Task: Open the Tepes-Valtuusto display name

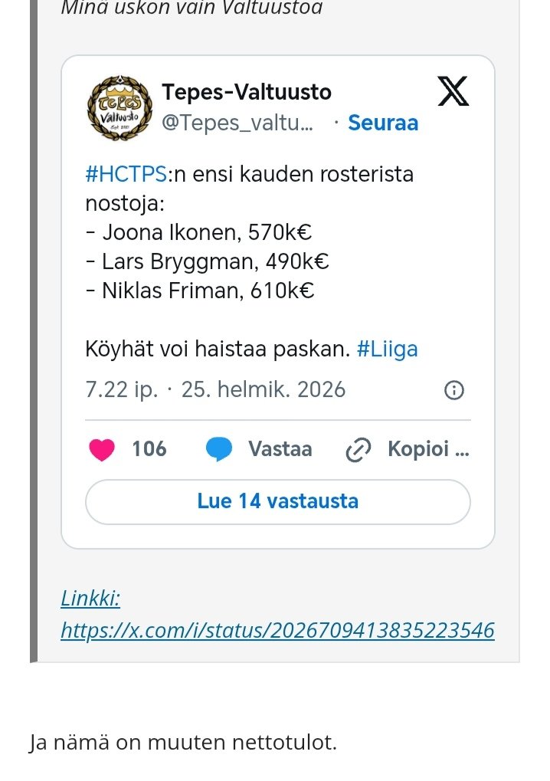Action: click(x=247, y=93)
